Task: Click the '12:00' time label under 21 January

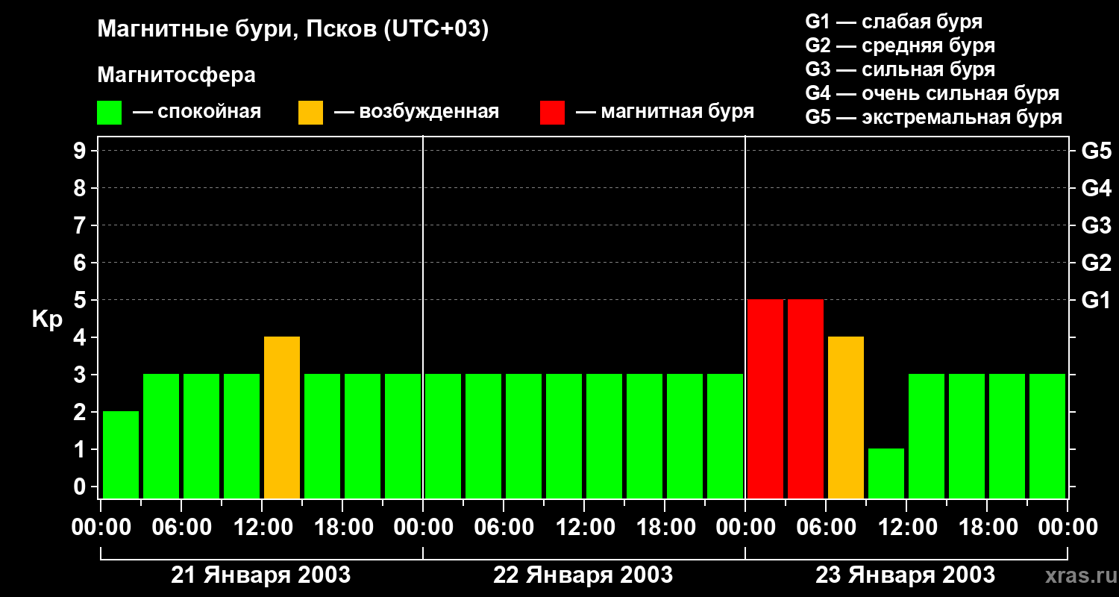Action: (x=262, y=528)
